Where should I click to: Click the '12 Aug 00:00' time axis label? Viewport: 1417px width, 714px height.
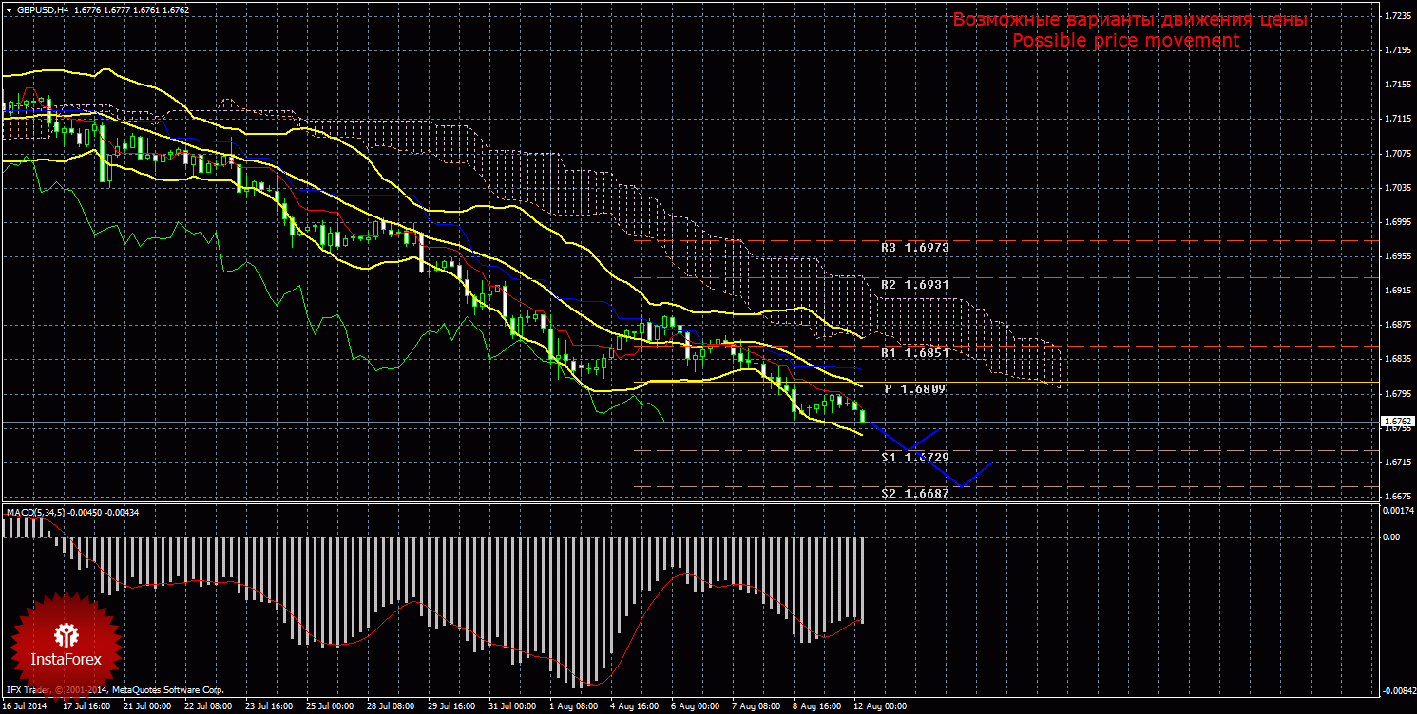coord(879,707)
